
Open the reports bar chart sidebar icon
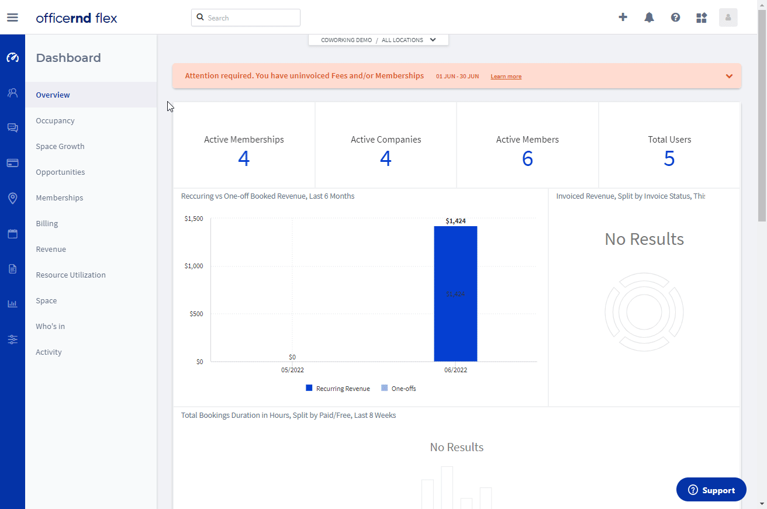12,304
